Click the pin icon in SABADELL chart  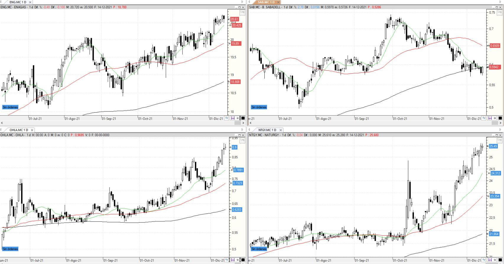click(495, 118)
